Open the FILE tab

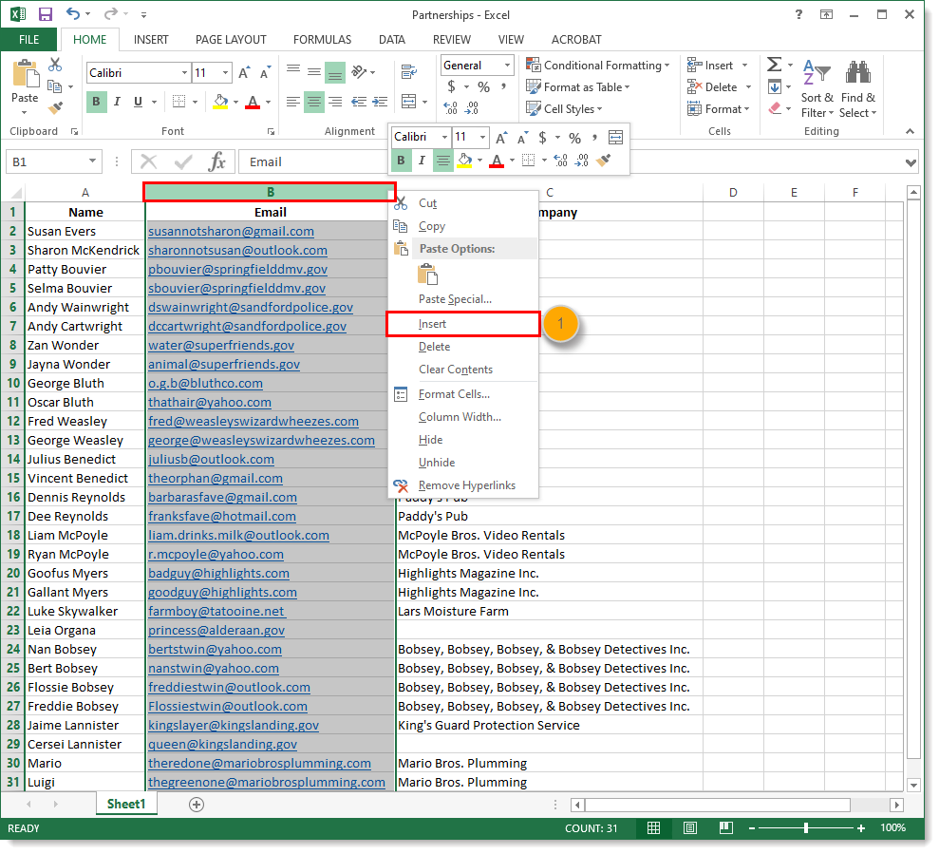coord(28,40)
